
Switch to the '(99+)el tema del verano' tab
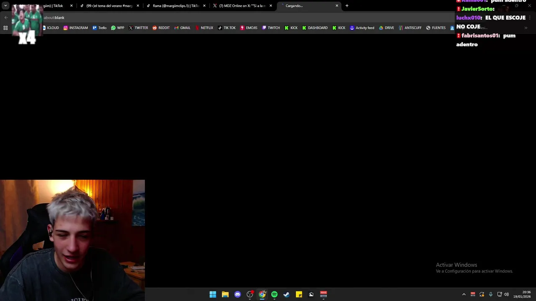110,6
